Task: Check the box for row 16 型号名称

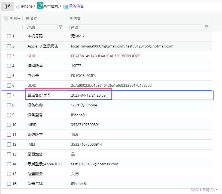Action: point(9,184)
